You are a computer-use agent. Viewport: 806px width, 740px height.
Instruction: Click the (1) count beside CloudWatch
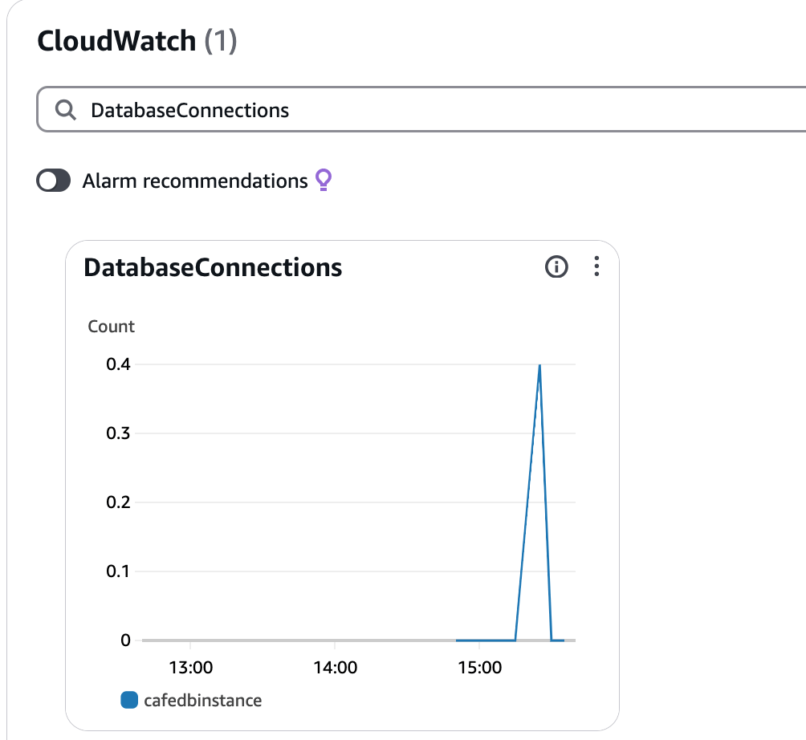click(220, 41)
